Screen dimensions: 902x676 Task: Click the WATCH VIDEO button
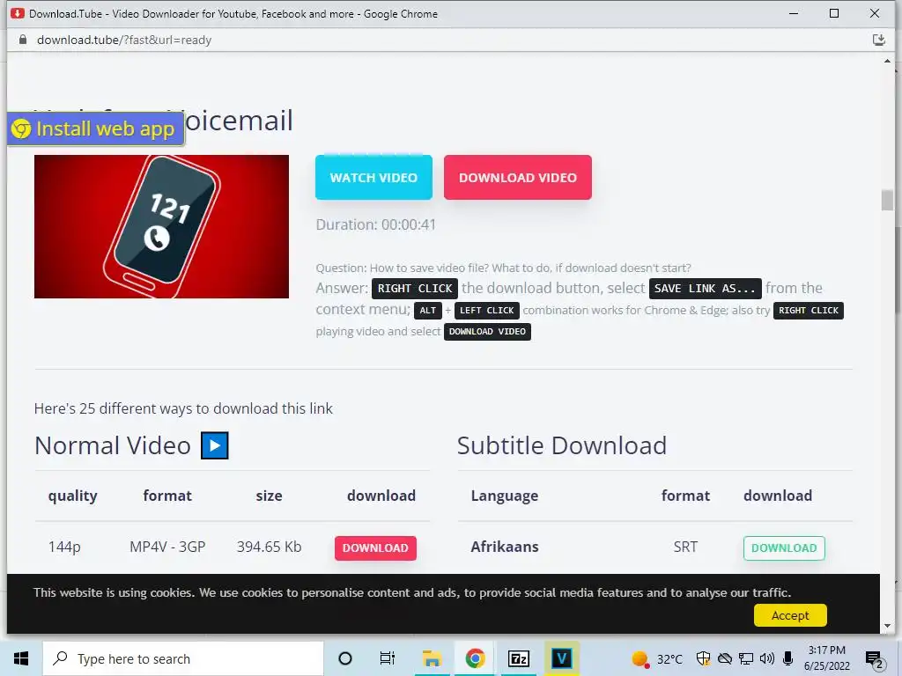[373, 178]
